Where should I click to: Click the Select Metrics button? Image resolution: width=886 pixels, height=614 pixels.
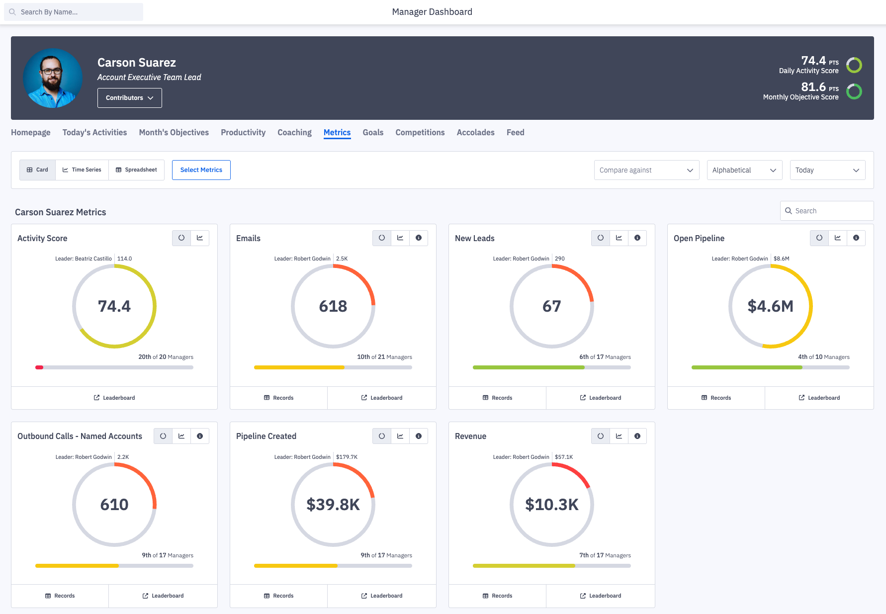201,170
